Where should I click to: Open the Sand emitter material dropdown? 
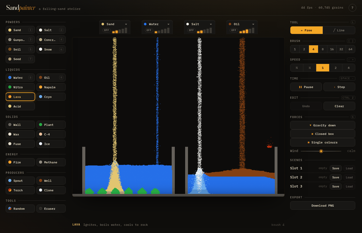(115, 24)
